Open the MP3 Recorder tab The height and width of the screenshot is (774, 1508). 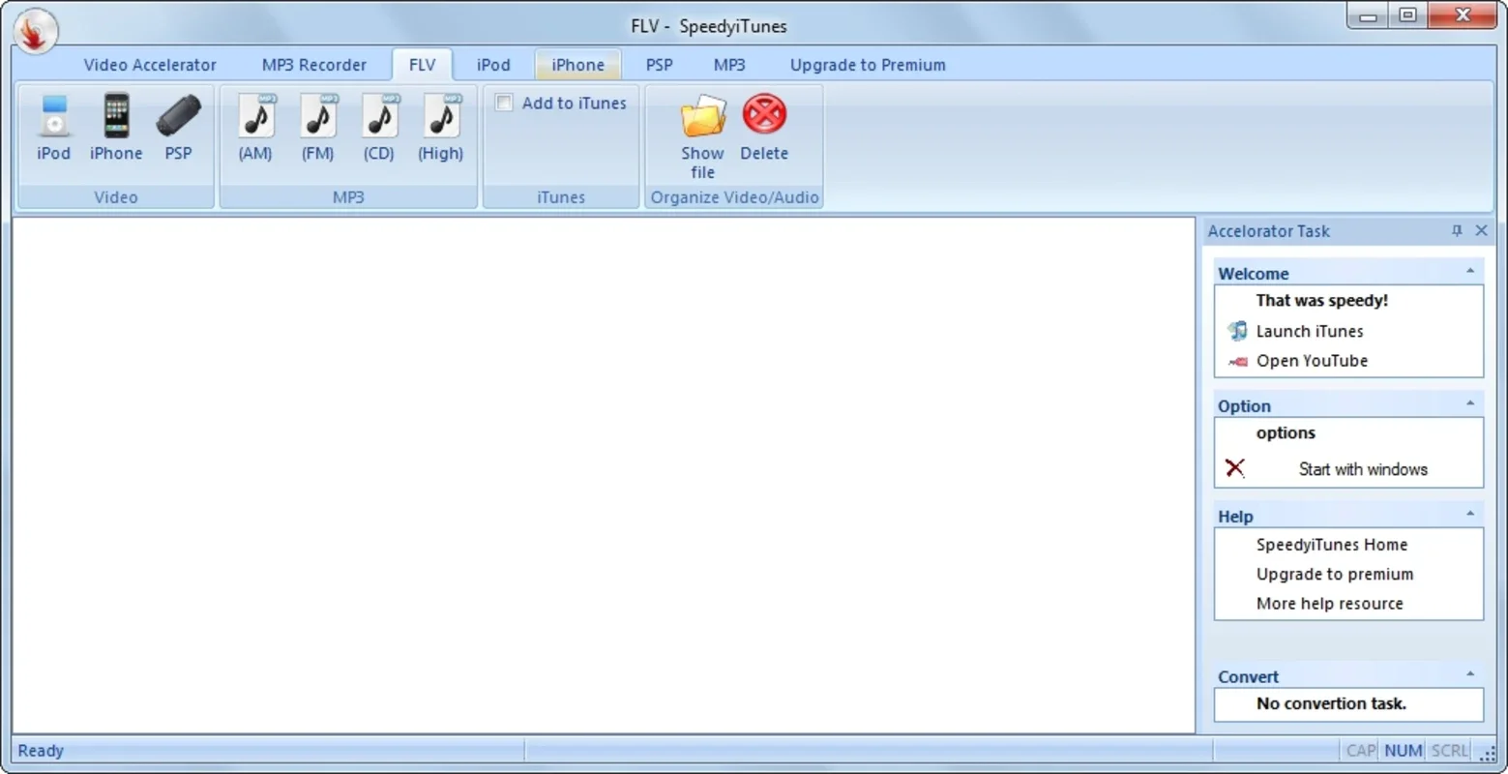click(314, 65)
